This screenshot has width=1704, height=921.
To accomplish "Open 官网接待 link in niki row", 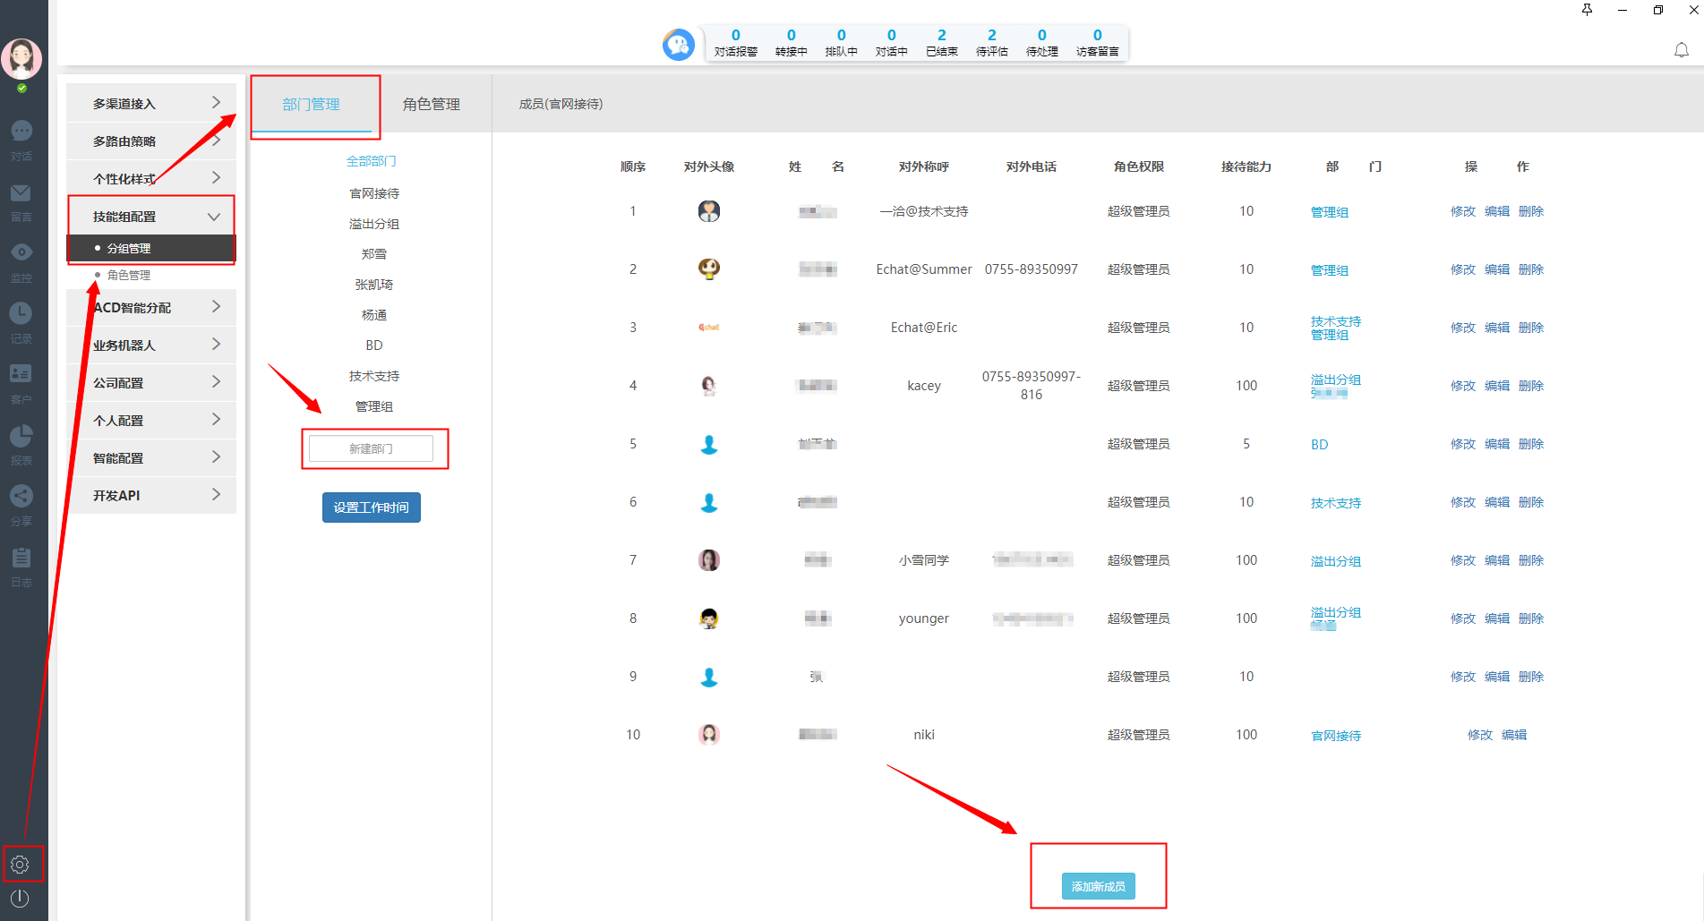I will point(1336,736).
